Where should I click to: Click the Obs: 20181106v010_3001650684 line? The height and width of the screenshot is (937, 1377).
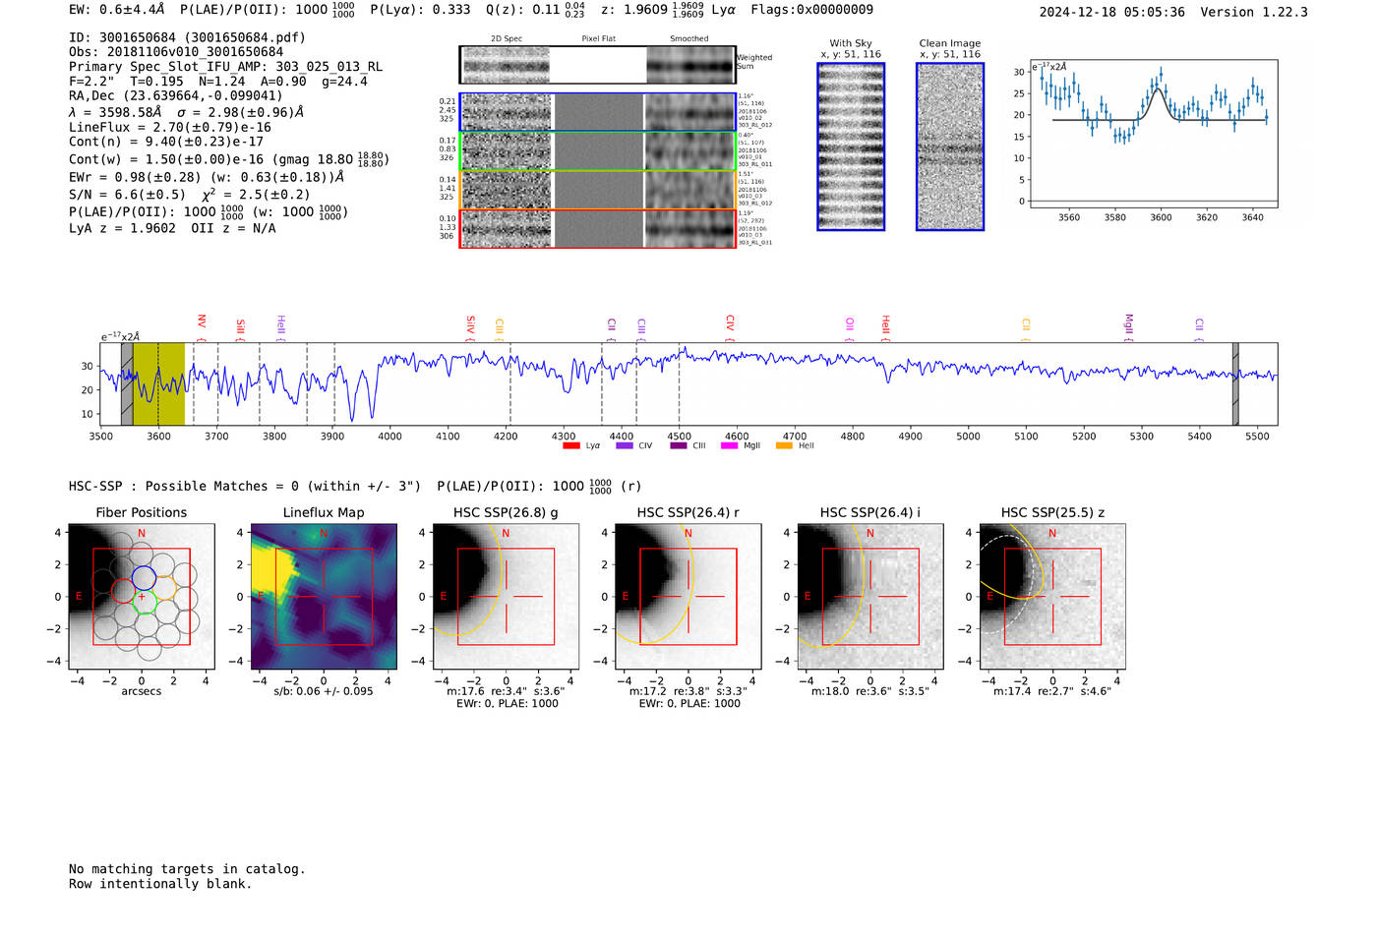coord(176,52)
